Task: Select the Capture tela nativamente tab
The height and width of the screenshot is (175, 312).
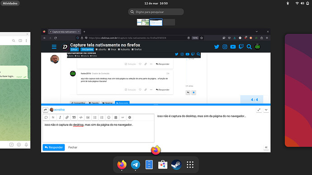Action: 65,32
